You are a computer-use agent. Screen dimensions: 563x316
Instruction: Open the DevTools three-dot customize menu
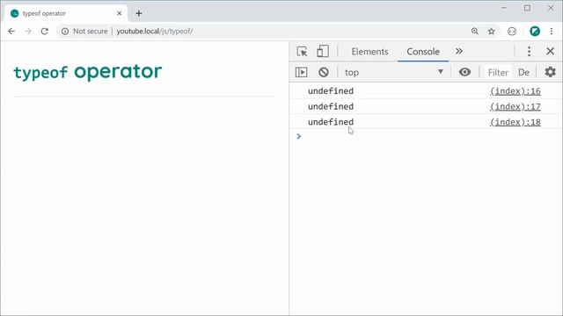[529, 51]
